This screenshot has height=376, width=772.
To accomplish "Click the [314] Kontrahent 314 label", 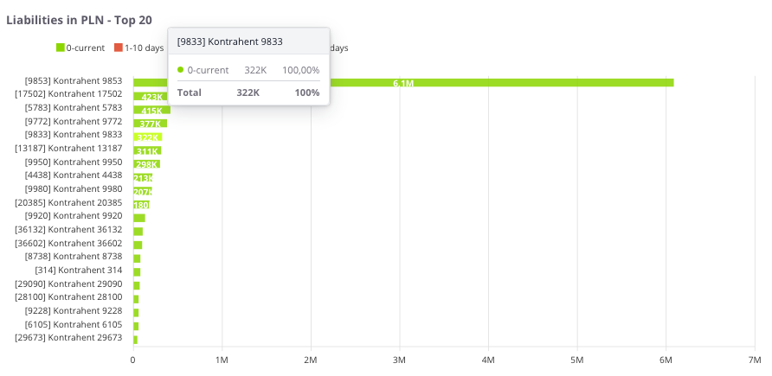I will tap(84, 270).
